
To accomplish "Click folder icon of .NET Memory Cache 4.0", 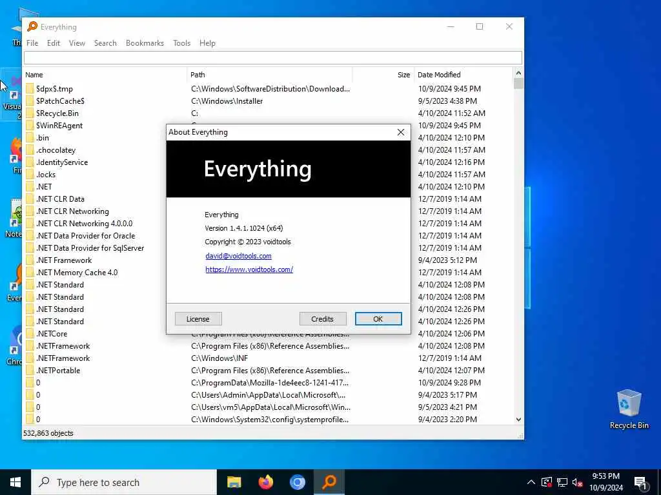I will point(30,273).
